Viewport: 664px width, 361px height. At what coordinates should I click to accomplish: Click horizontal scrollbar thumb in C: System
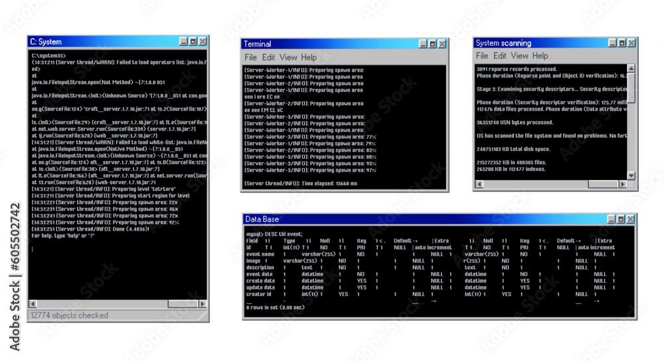coord(183,303)
